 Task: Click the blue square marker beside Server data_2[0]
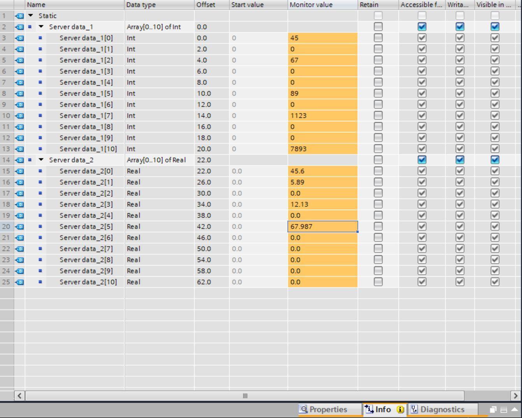click(x=40, y=171)
